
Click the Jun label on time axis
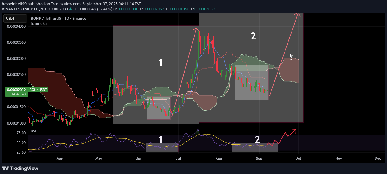(x=139, y=159)
